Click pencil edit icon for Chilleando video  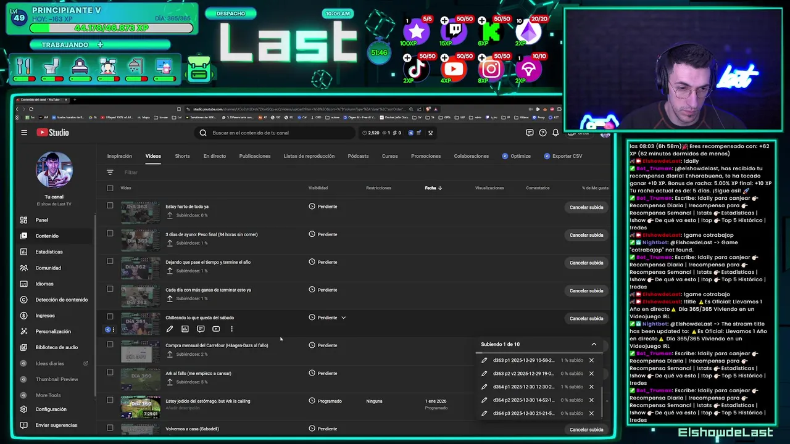click(170, 329)
